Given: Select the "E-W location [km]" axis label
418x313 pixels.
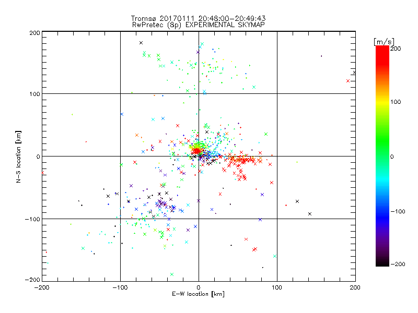Looking at the screenshot, I should [198, 294].
